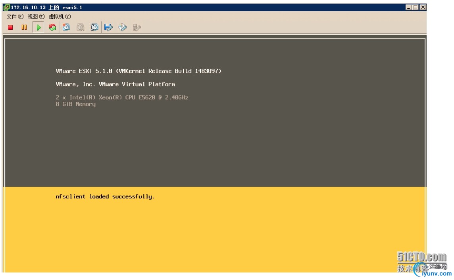Click the revert to snapshot icon
454x280 pixels.
click(x=80, y=27)
